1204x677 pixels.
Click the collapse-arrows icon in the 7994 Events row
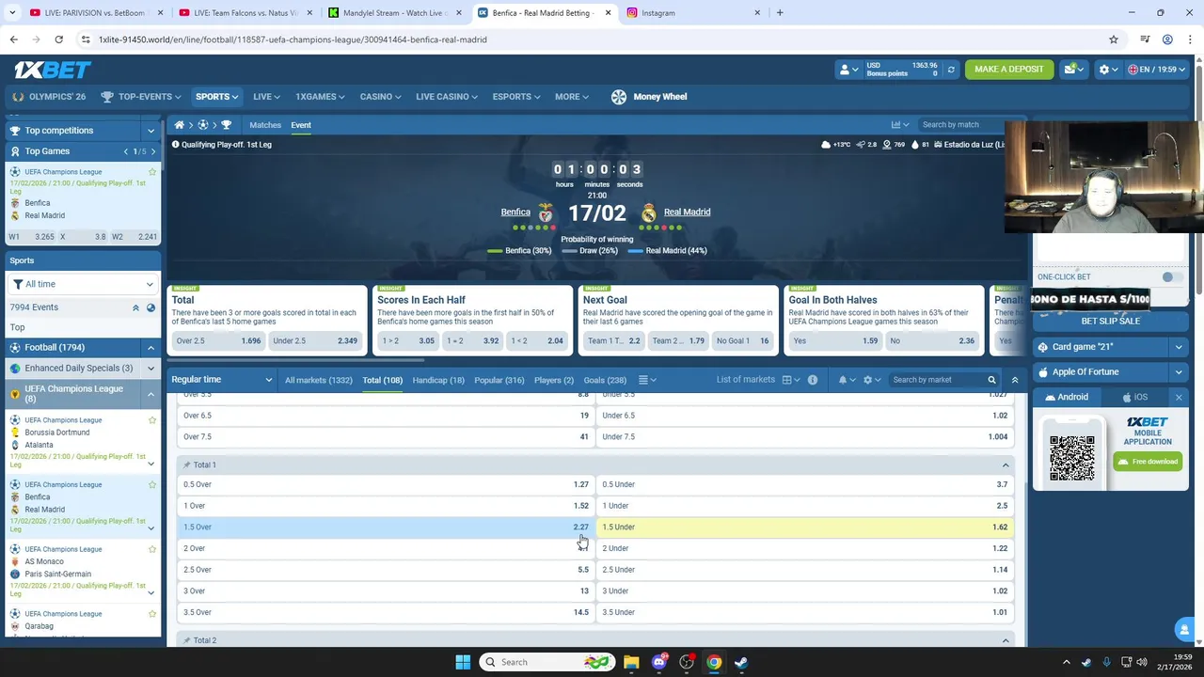point(135,307)
